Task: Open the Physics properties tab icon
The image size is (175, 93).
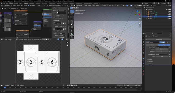Action: [x=143, y=64]
